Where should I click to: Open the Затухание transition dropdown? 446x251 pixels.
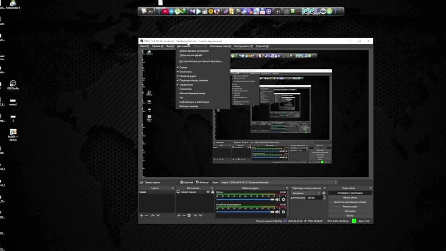coord(306,193)
